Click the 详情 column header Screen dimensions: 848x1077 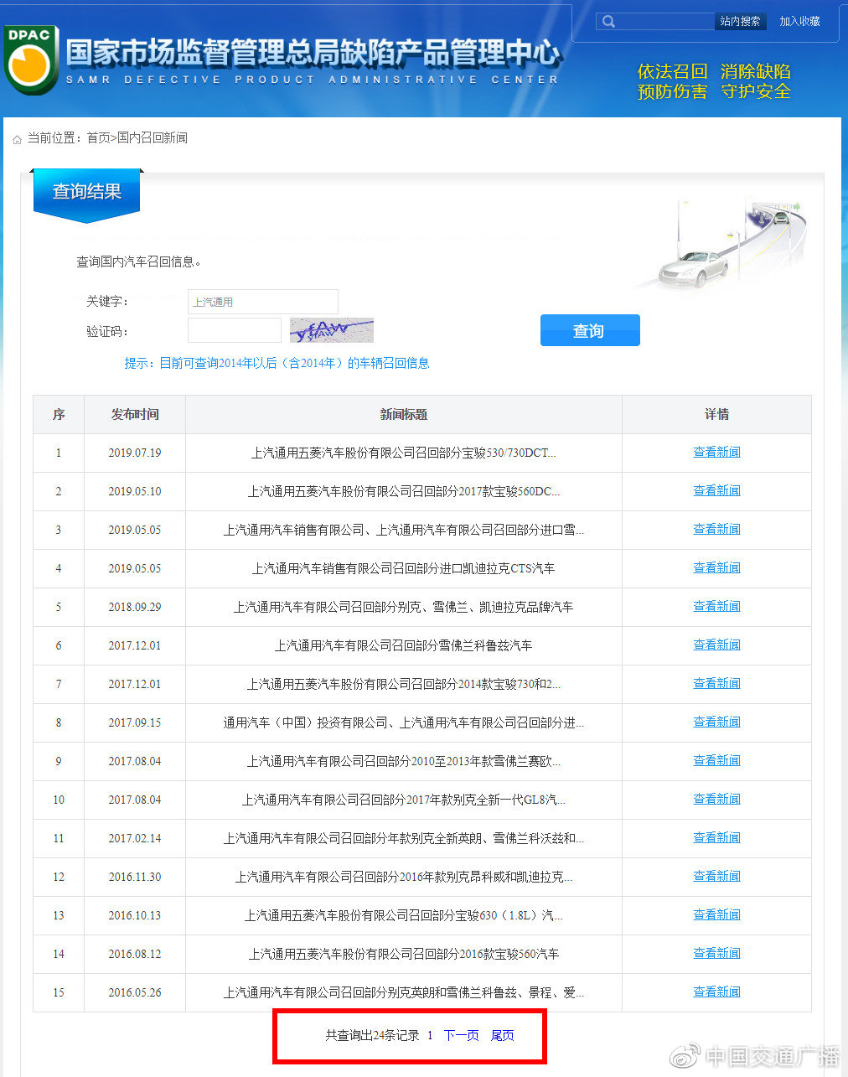click(716, 414)
